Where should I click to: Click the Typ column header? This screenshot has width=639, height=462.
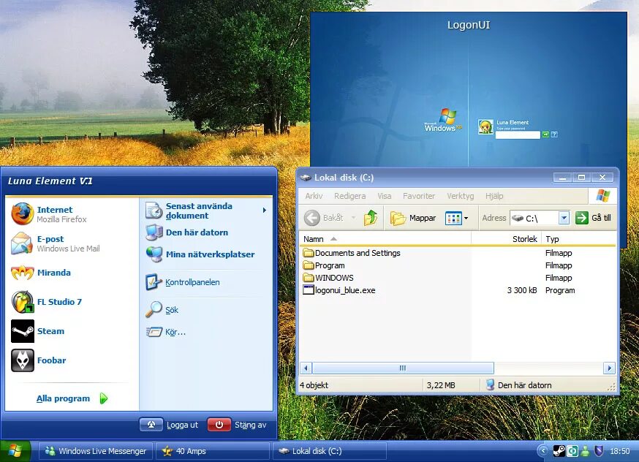coord(579,239)
